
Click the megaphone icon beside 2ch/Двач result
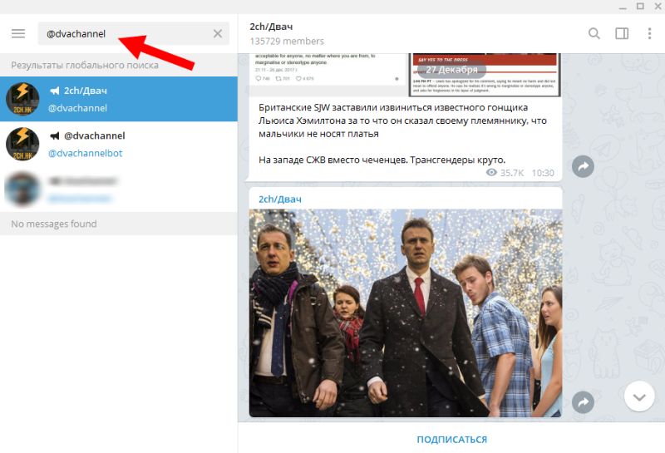(x=55, y=91)
